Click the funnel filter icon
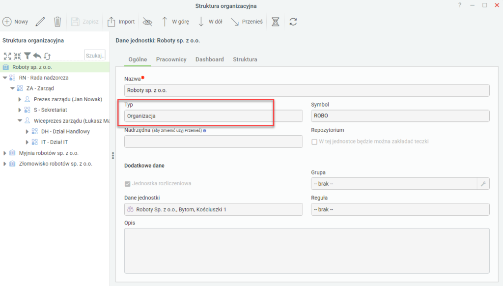 pos(28,56)
